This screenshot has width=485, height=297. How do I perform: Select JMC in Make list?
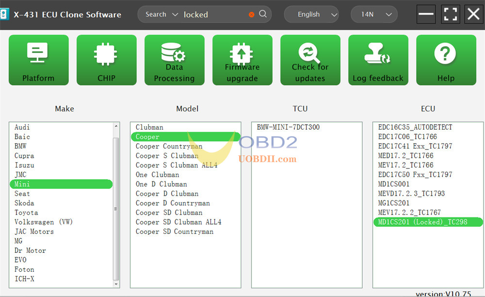click(61, 175)
